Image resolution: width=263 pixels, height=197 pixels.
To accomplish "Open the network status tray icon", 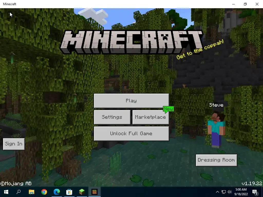I will click(x=224, y=192).
